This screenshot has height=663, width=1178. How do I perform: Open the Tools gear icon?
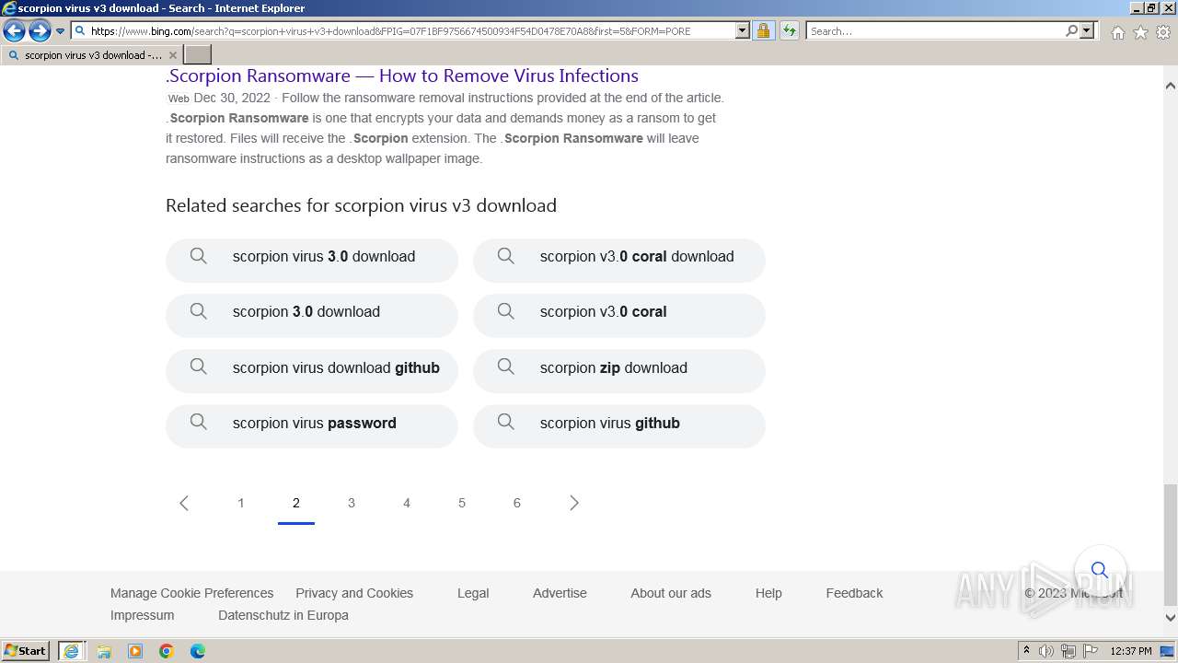pyautogui.click(x=1163, y=32)
